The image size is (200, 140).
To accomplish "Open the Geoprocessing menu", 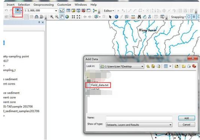I will click(43, 5).
